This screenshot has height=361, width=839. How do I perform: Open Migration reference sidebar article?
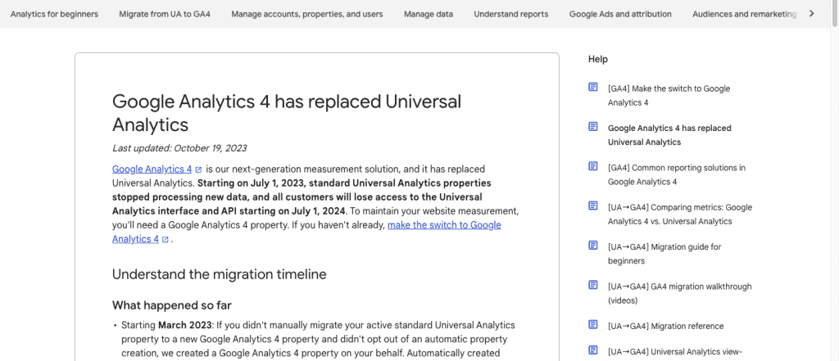pos(665,327)
